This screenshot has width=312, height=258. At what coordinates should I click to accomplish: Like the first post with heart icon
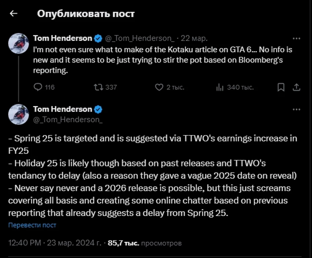click(x=159, y=87)
